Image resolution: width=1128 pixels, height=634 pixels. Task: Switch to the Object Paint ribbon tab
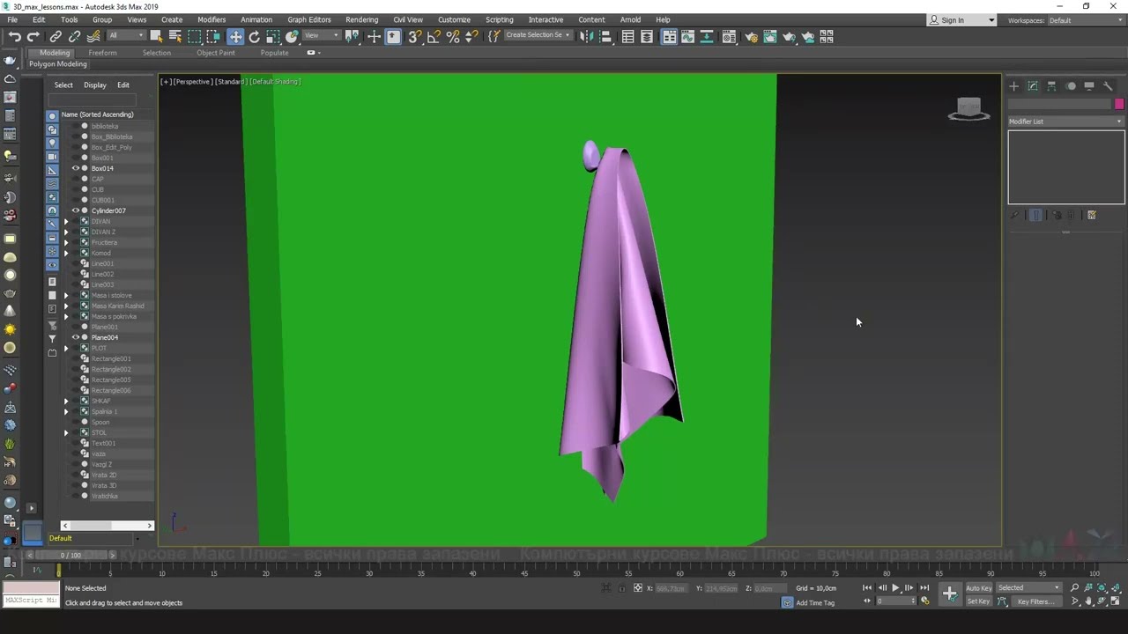click(x=216, y=53)
